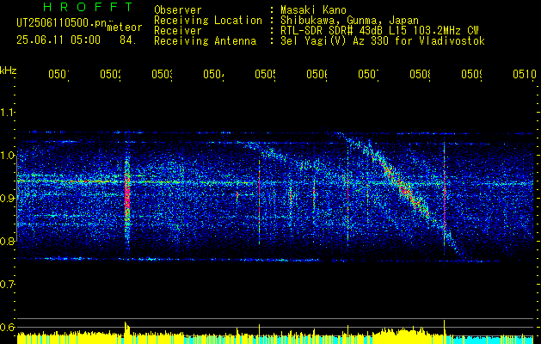The width and height of the screenshot is (541, 344).
Task: Click the 0502 time marker
Action: pyautogui.click(x=110, y=75)
